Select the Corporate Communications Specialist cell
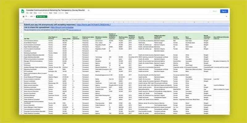 (x=36, y=111)
